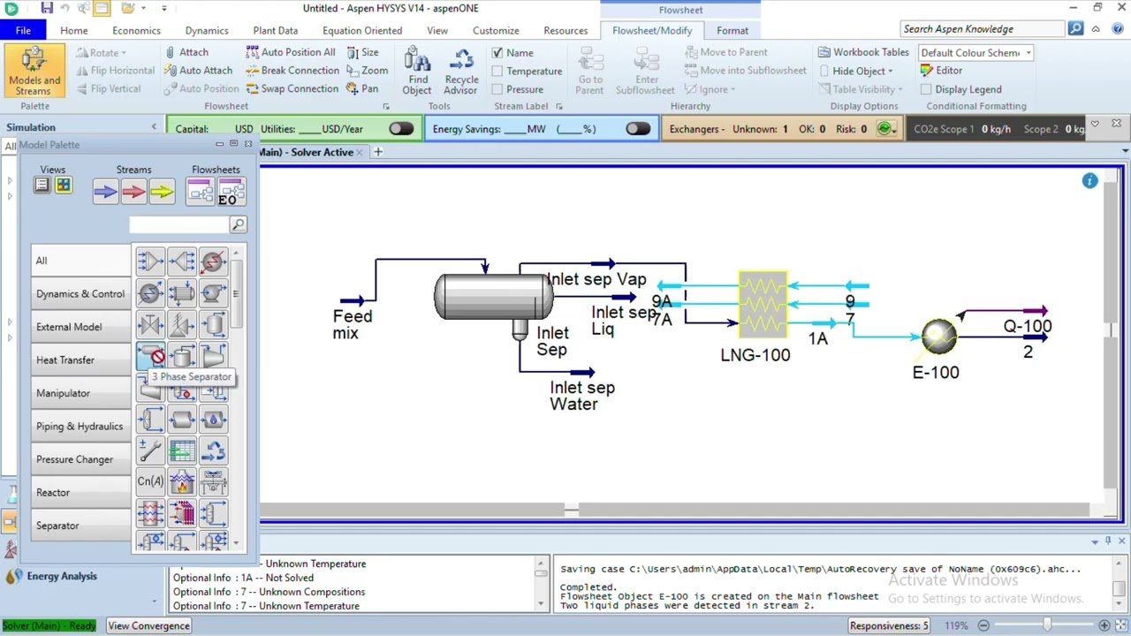The image size is (1131, 636).
Task: Switch to the Economics ribbon tab
Action: (136, 30)
